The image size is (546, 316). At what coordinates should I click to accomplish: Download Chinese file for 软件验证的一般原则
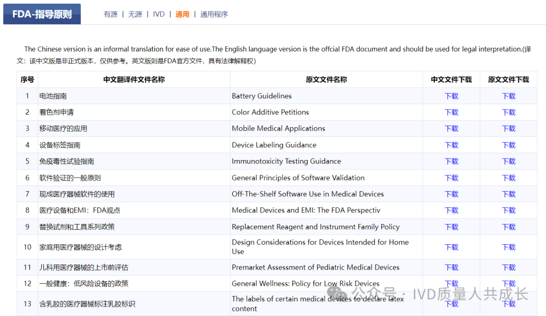[x=451, y=178]
